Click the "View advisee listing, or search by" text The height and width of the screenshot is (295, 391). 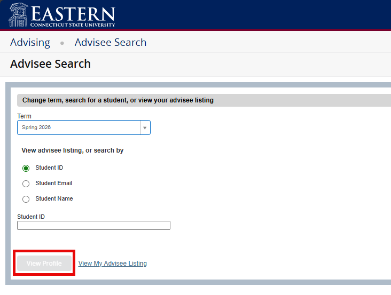click(x=72, y=150)
